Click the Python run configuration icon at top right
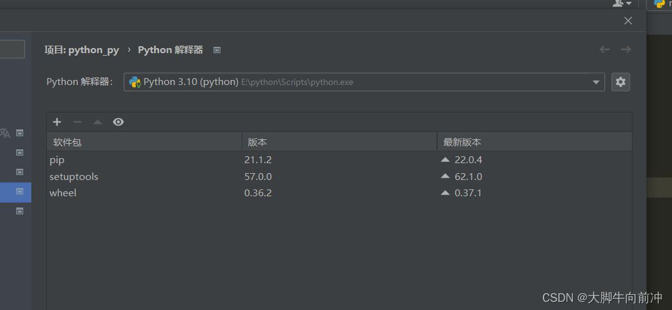This screenshot has height=310, width=672. [659, 4]
